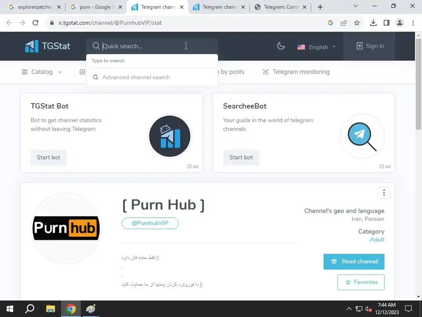
Task: Open Paint app from taskbar
Action: coord(91,309)
